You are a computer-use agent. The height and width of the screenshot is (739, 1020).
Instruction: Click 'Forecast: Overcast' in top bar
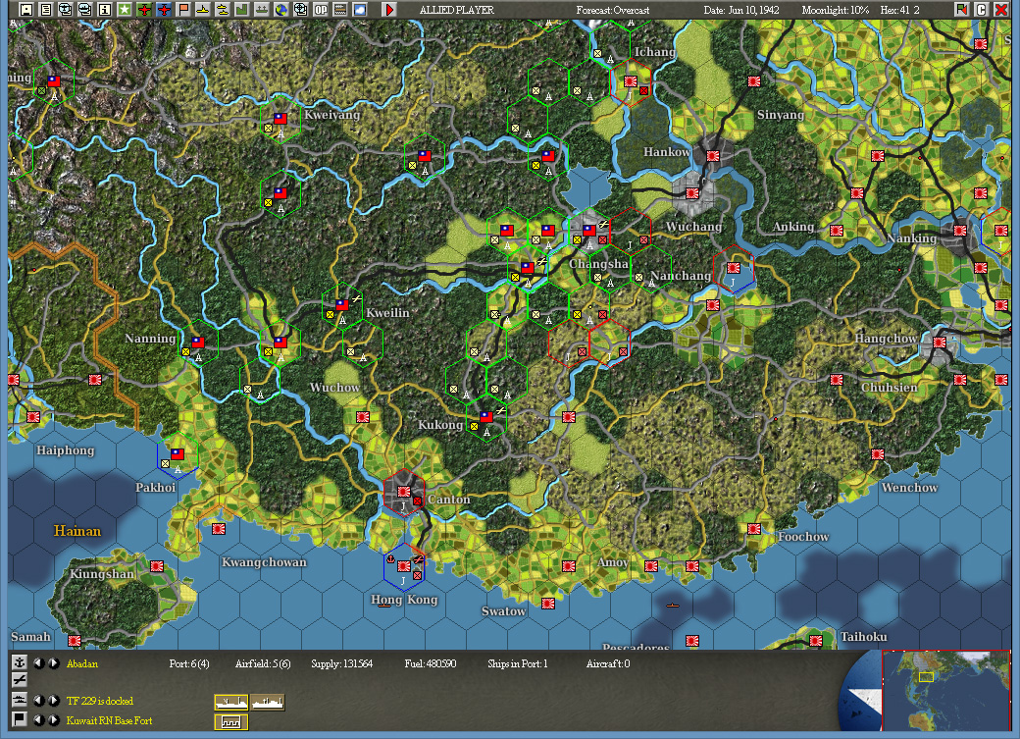click(x=612, y=11)
